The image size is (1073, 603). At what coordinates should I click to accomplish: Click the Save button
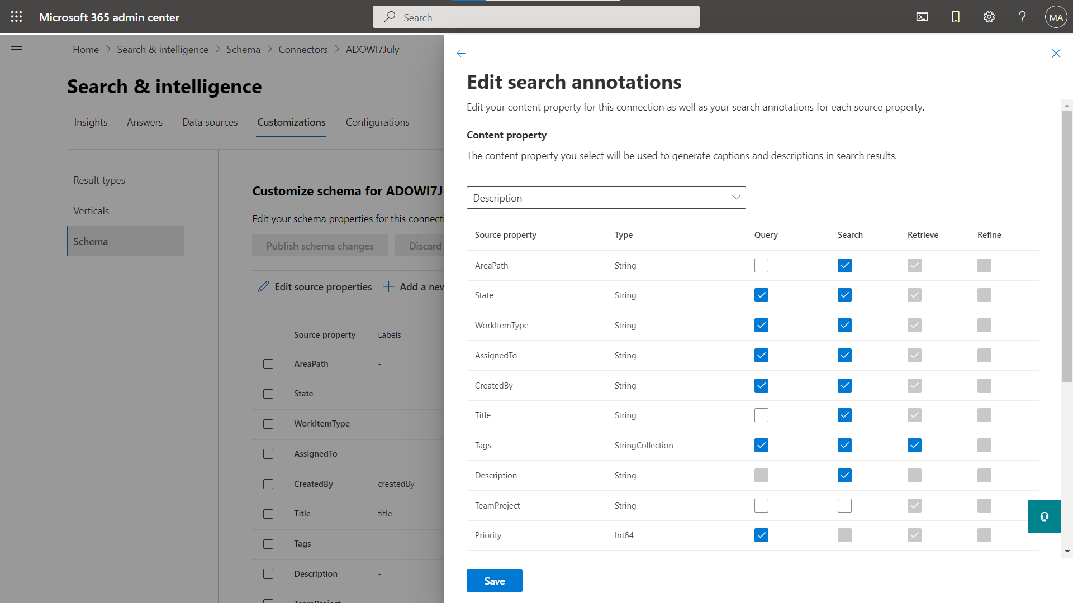click(x=494, y=581)
